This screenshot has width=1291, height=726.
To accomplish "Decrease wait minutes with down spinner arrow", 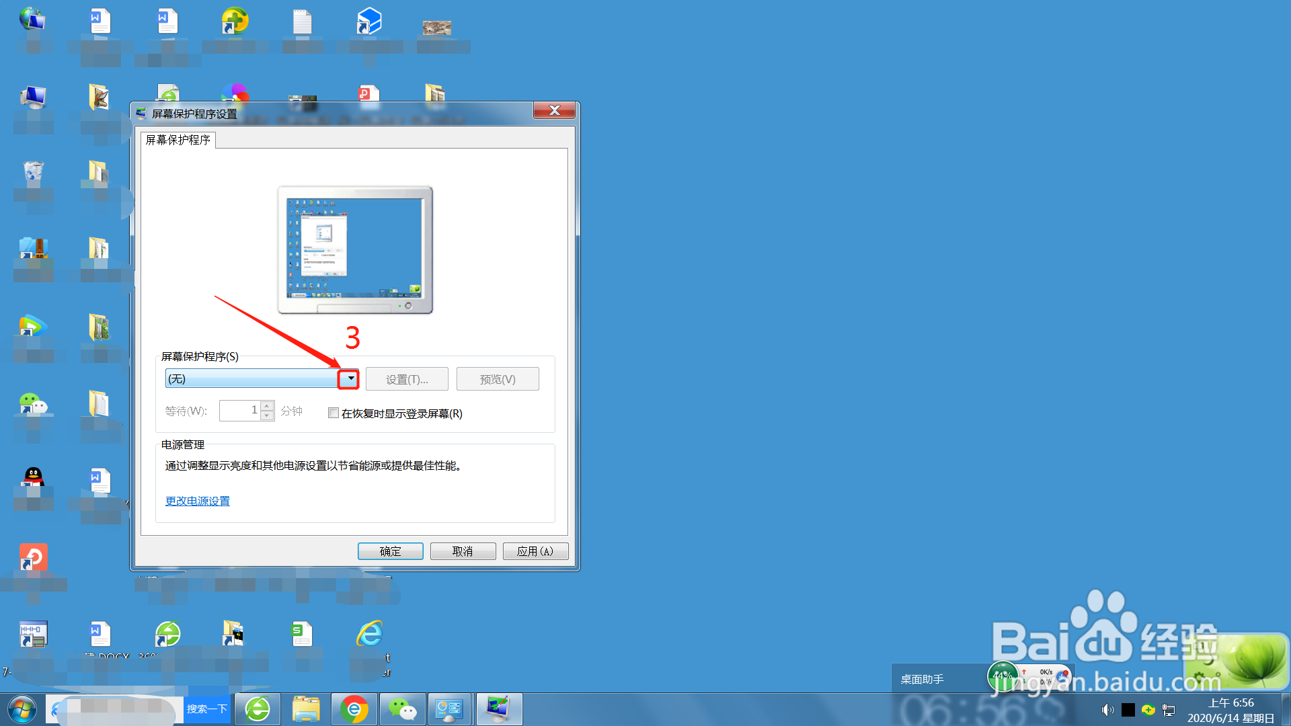I will point(267,415).
